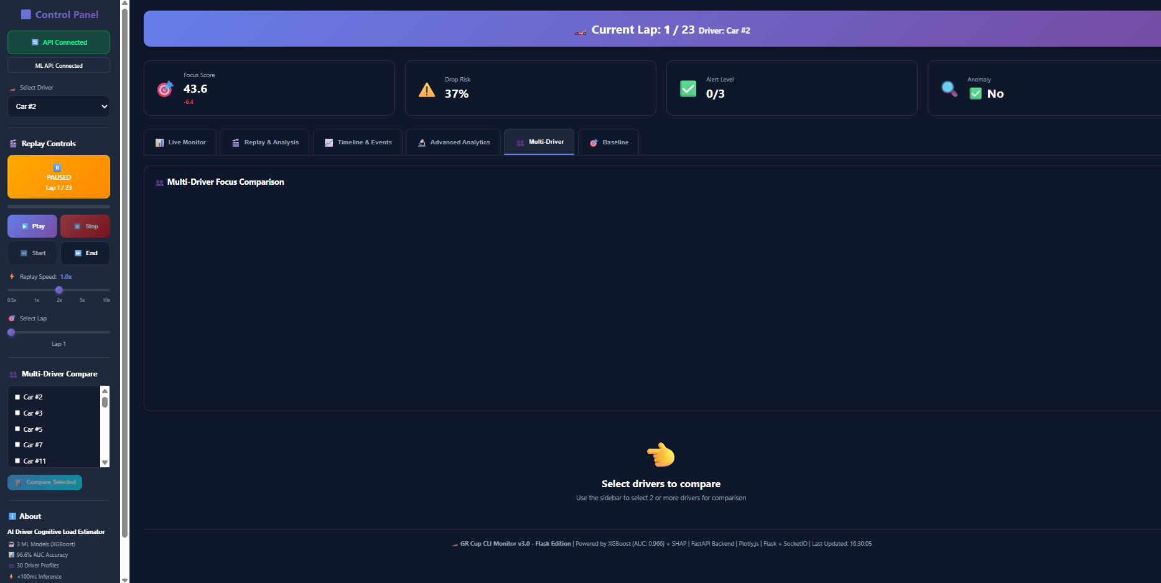The width and height of the screenshot is (1161, 583).
Task: Check the Car #11 compare checkbox
Action: coord(17,460)
